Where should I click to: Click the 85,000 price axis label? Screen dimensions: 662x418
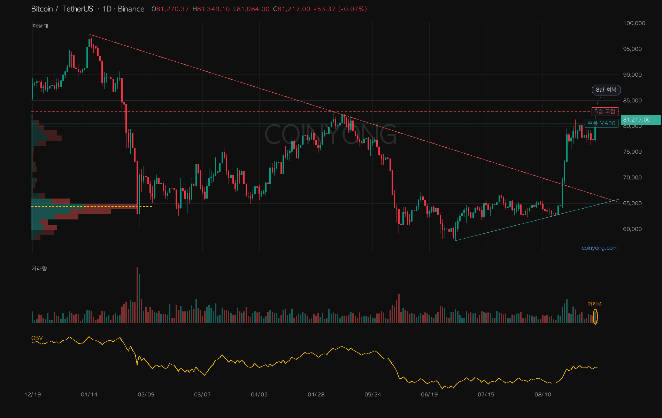pos(632,101)
